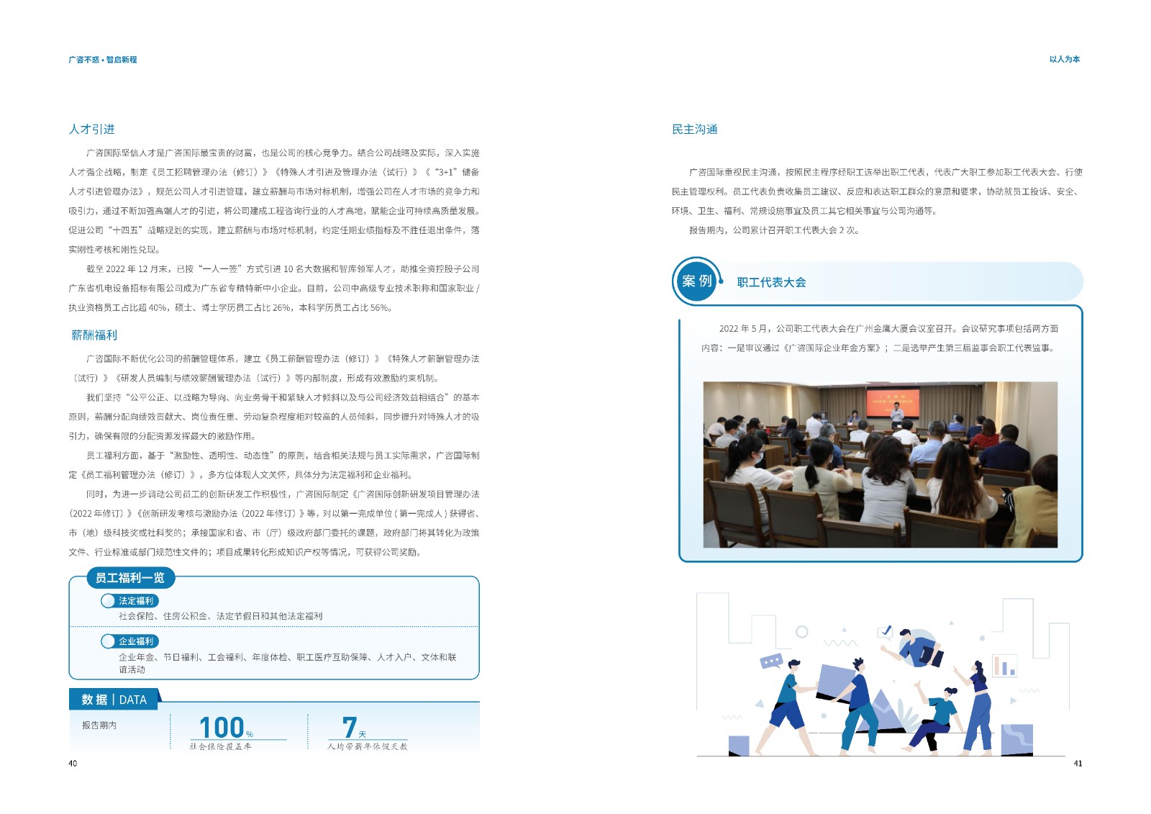Click the 100% social insurance statistic
The width and height of the screenshot is (1151, 814).
pyautogui.click(x=225, y=728)
